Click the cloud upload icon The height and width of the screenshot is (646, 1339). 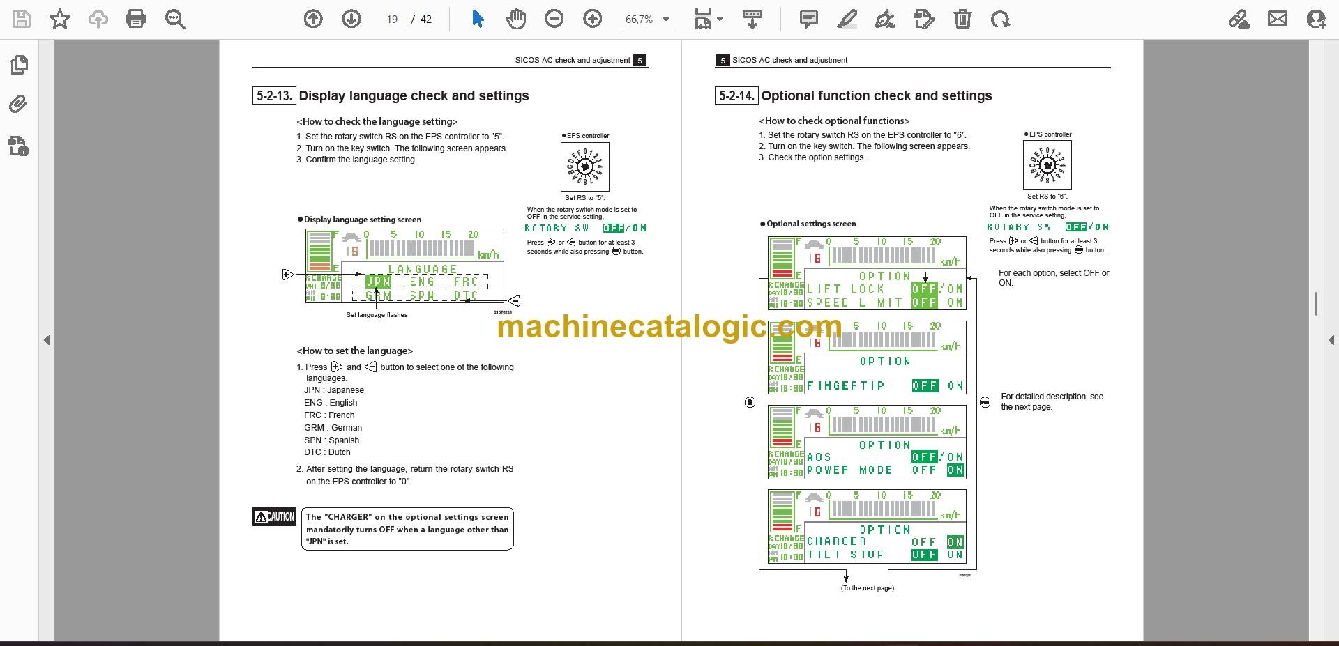pyautogui.click(x=98, y=19)
